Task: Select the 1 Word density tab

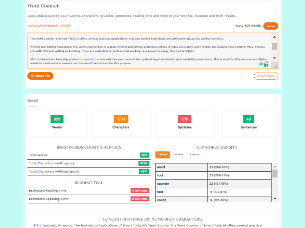Action: pos(162,155)
